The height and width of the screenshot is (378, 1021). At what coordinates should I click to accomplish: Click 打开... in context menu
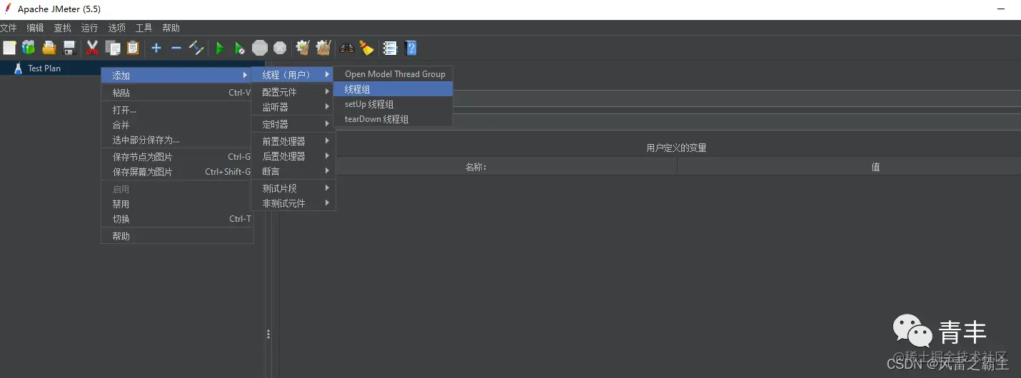click(177, 110)
